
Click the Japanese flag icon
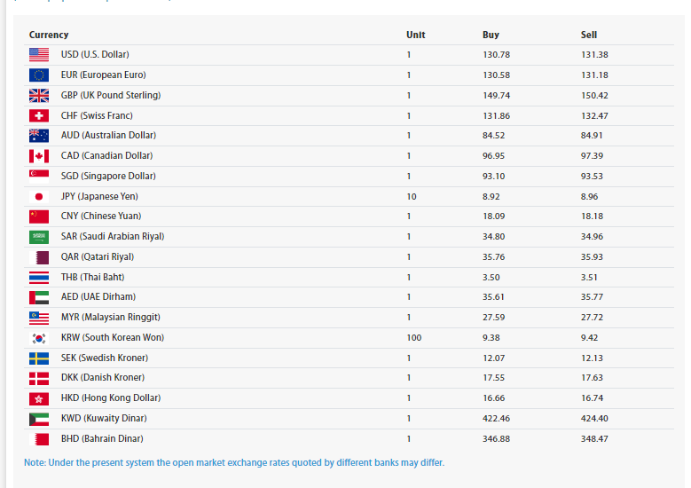pos(39,196)
